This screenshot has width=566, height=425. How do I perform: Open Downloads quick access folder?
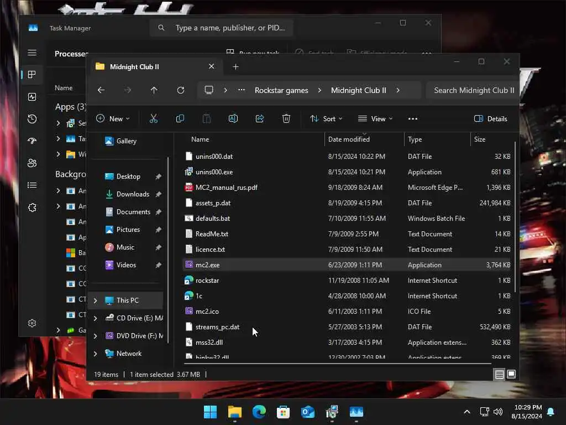coord(128,194)
